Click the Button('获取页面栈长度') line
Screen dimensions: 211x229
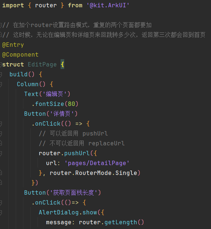pos(62,192)
